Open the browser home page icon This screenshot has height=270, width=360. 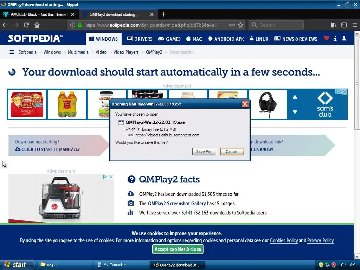point(37,25)
